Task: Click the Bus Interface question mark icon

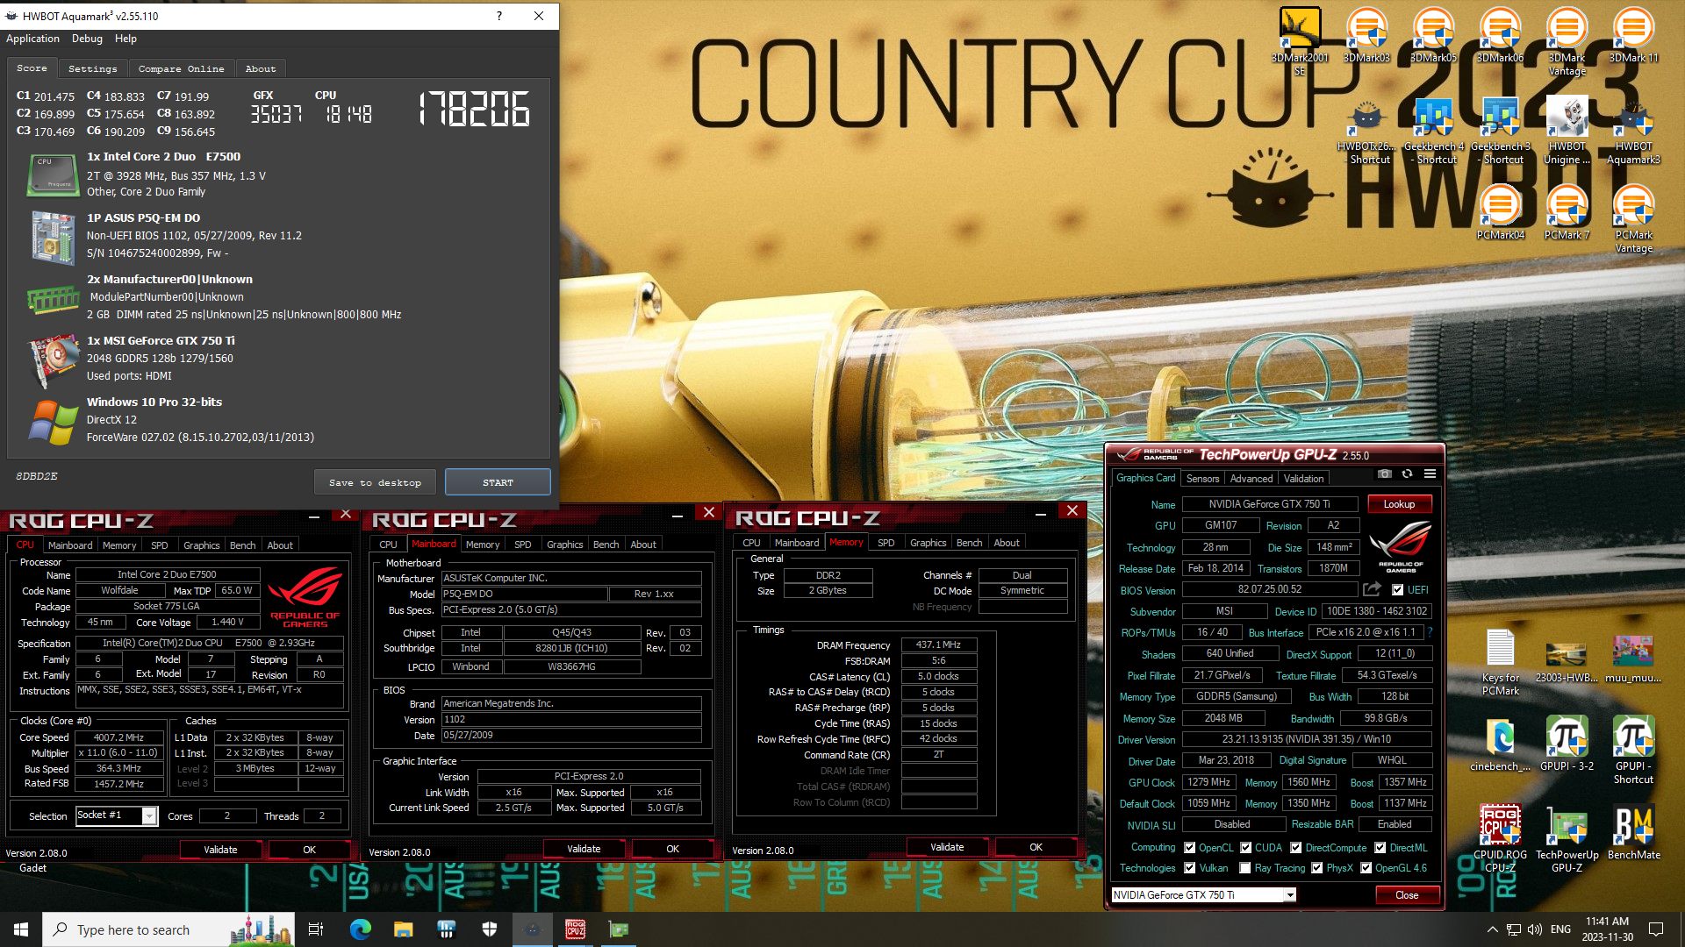Action: click(x=1430, y=632)
